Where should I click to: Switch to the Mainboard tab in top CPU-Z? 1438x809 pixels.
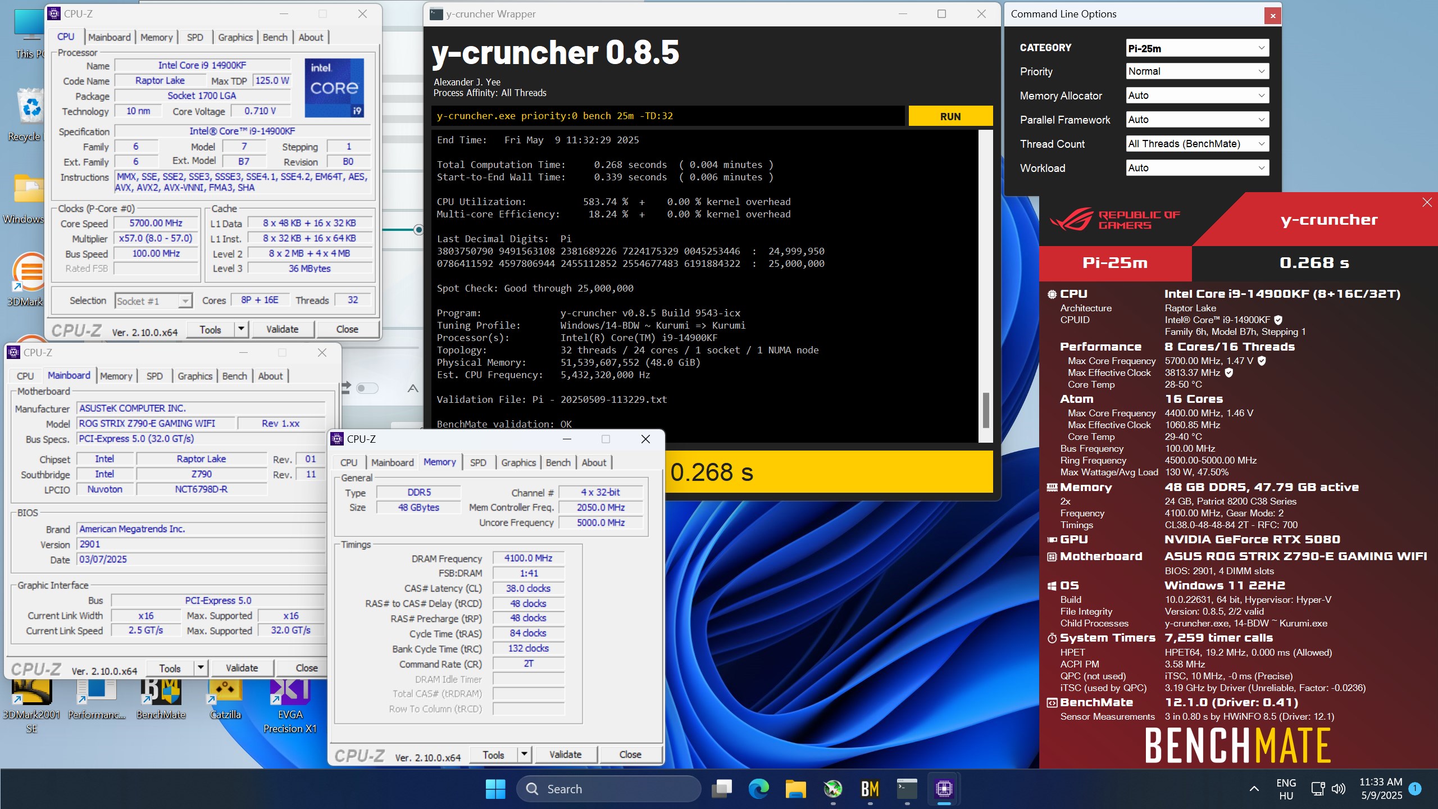click(109, 37)
